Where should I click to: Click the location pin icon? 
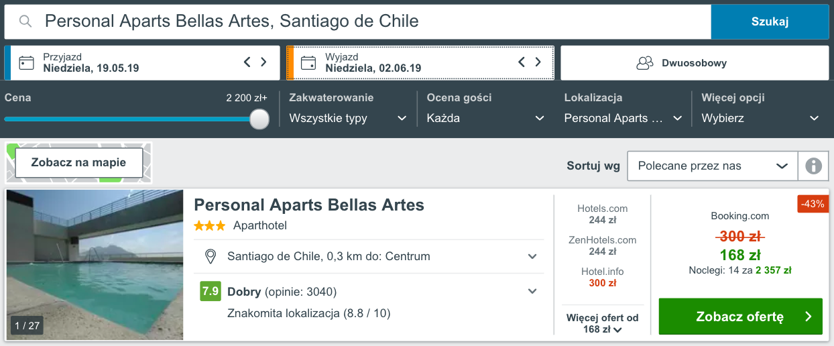[x=211, y=256]
